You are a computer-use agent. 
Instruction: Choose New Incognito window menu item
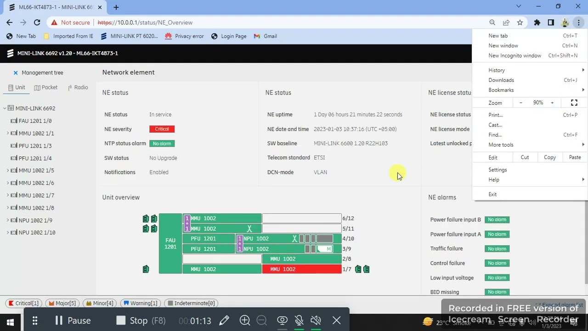pyautogui.click(x=530, y=56)
